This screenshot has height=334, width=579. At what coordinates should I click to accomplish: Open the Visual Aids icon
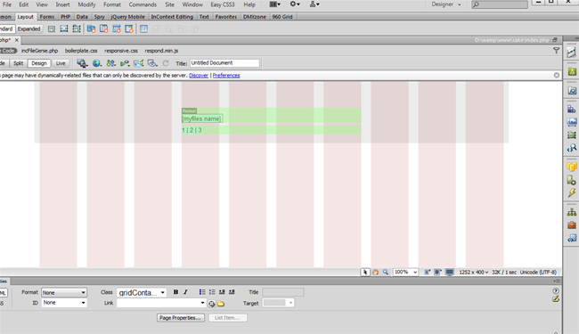pos(152,63)
